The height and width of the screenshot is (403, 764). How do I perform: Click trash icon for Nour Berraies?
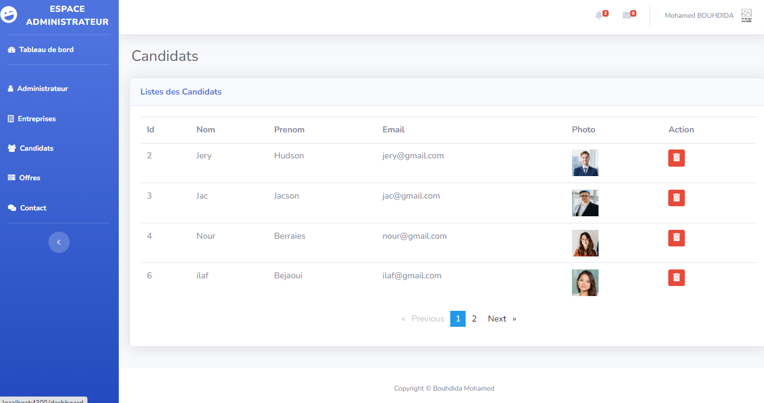(x=677, y=238)
